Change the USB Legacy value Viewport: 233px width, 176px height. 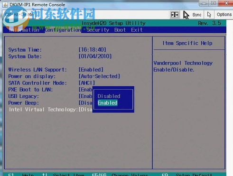pyautogui.click(x=85, y=96)
